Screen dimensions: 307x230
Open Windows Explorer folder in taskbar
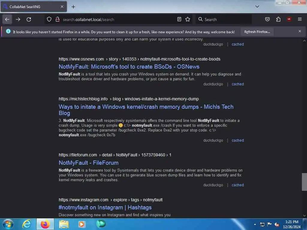pos(64,224)
